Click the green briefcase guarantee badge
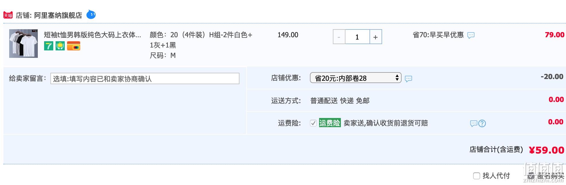 tap(60, 46)
